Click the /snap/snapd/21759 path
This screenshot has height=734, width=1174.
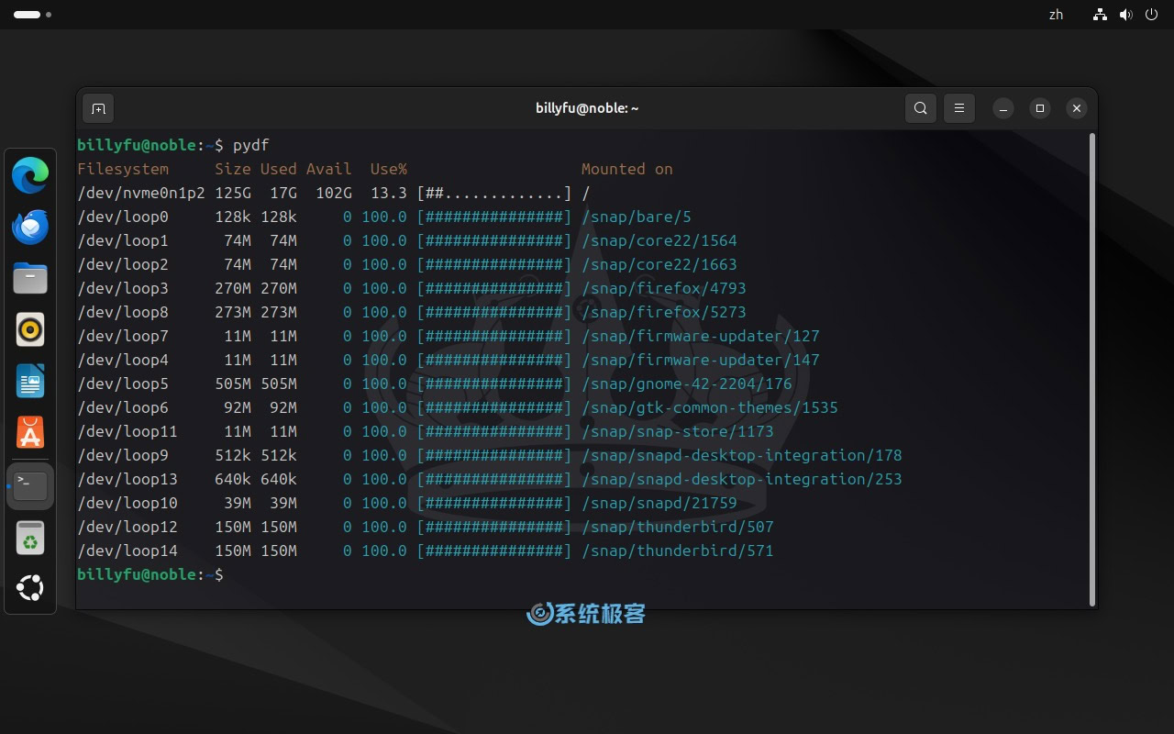(659, 503)
